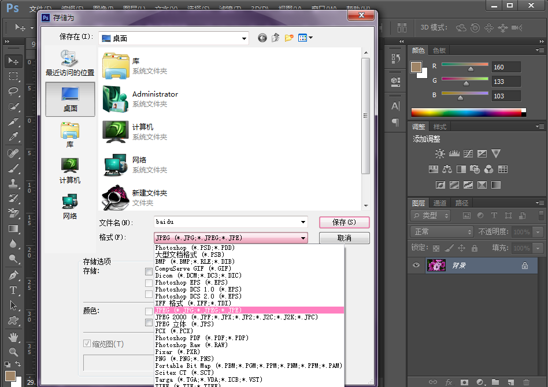This screenshot has height=387, width=548.
Task: Select the Background layer thumbnail
Action: (x=436, y=266)
